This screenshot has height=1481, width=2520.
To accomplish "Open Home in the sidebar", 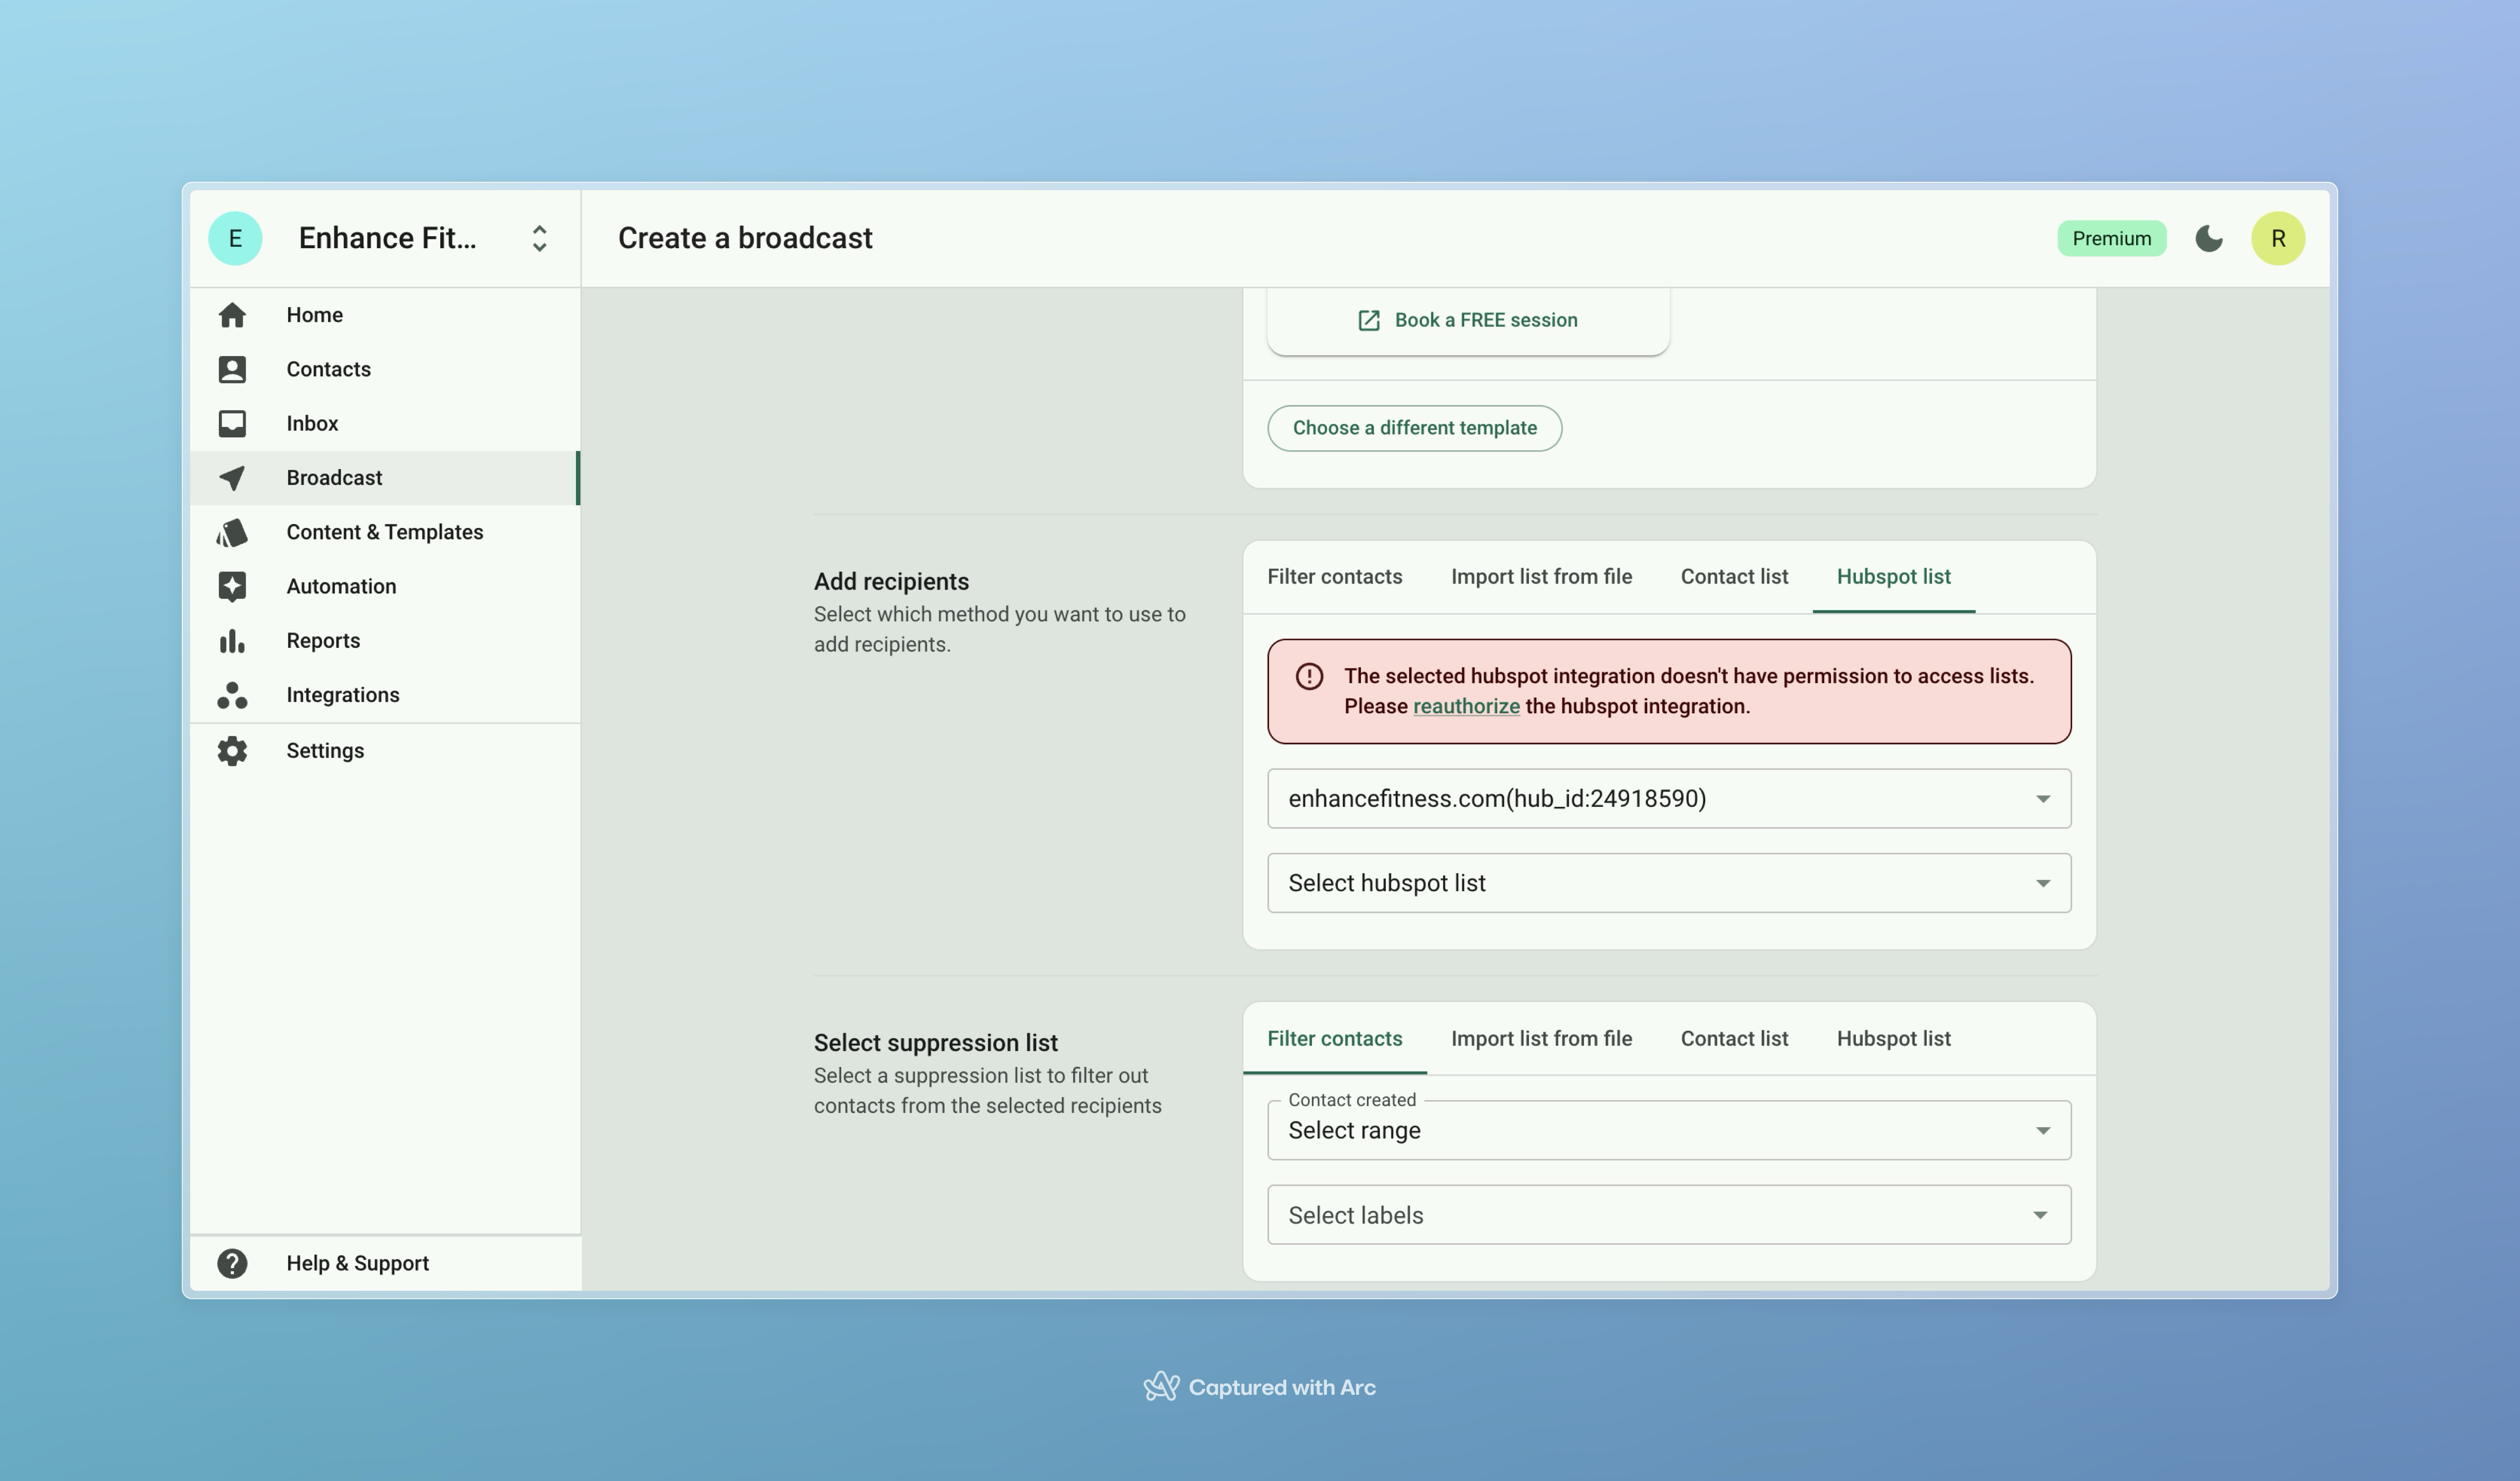I will (x=385, y=315).
